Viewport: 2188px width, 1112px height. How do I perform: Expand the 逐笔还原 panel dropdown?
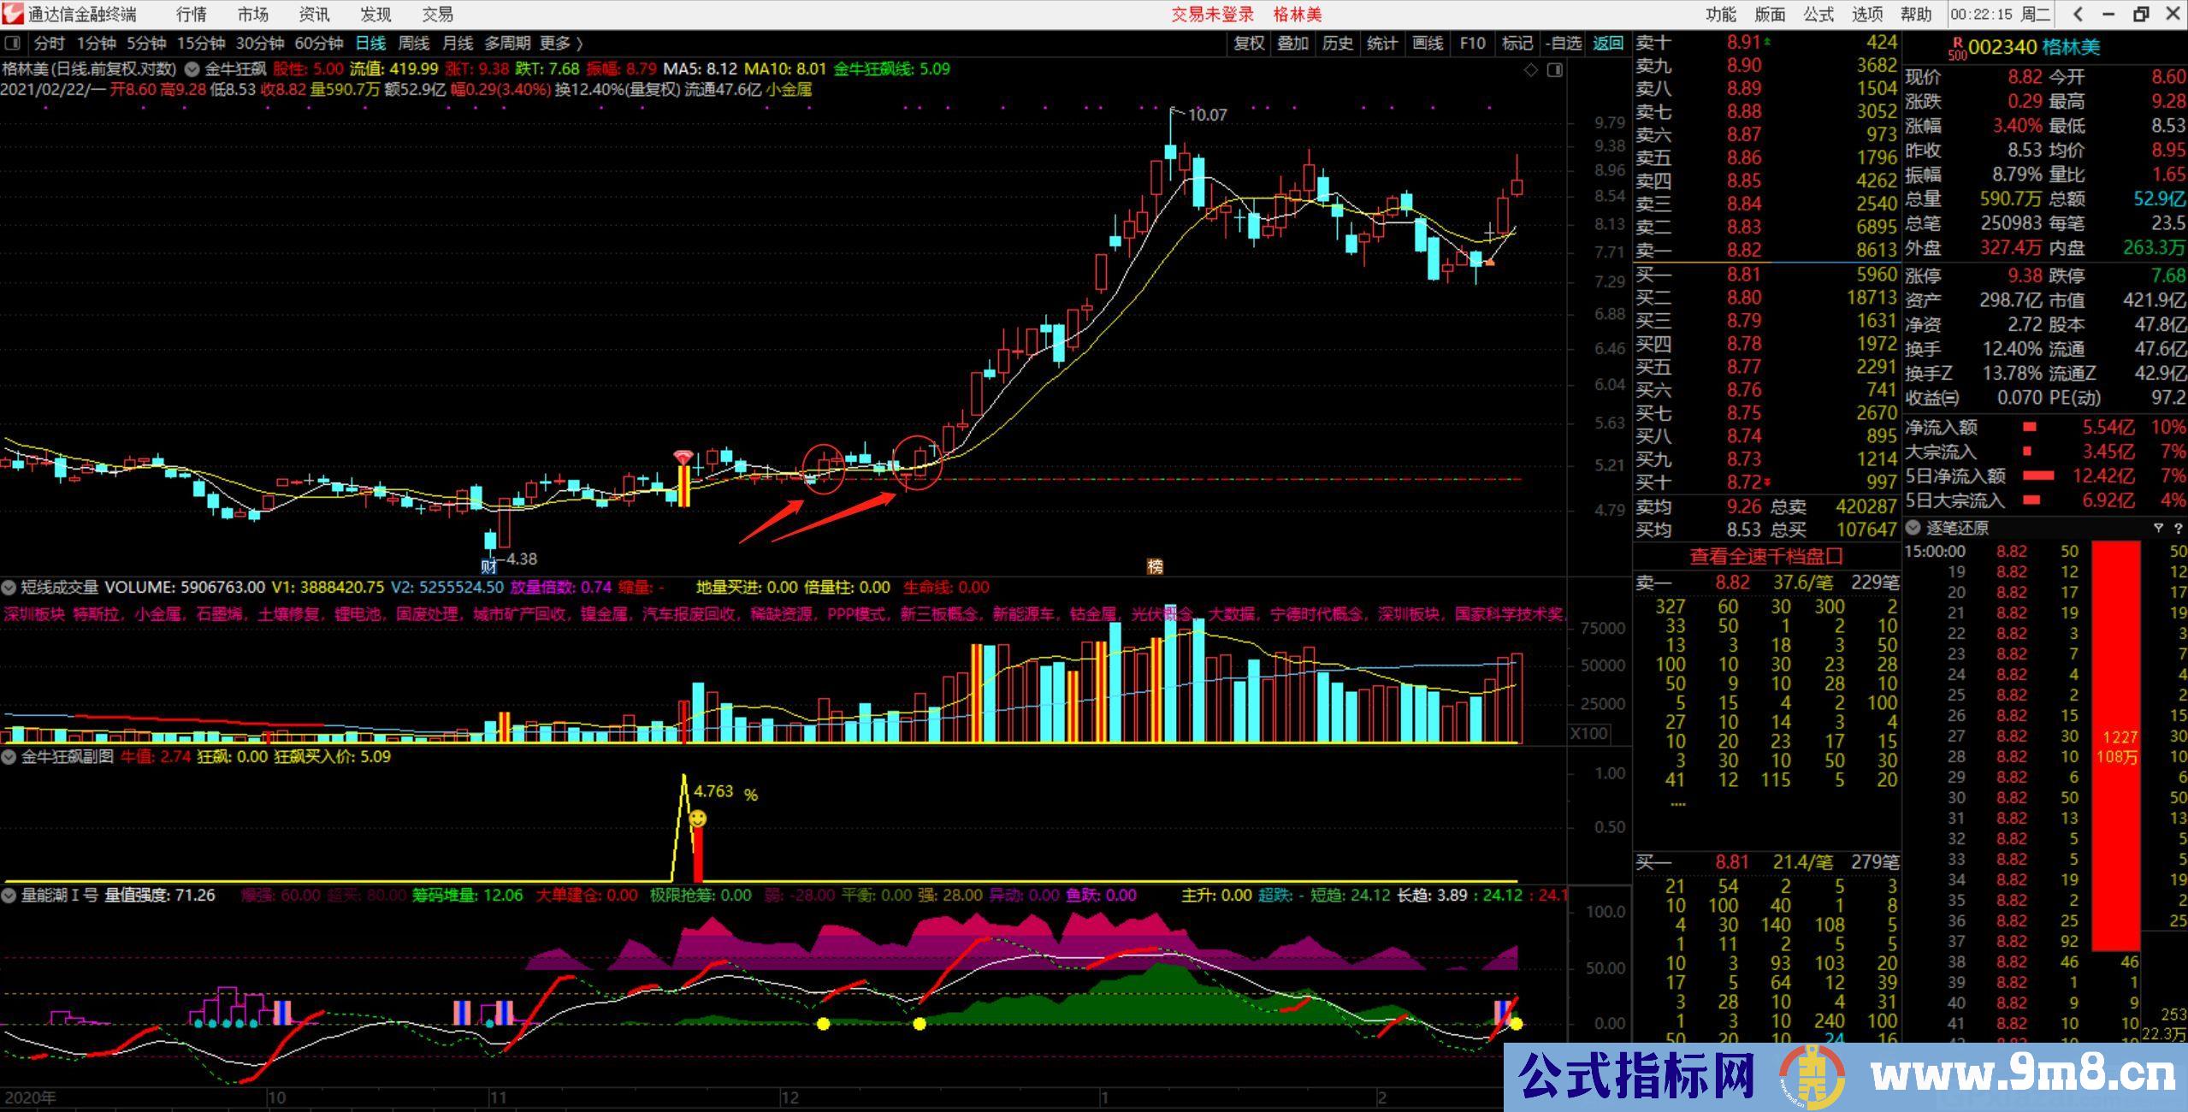coord(1913,528)
